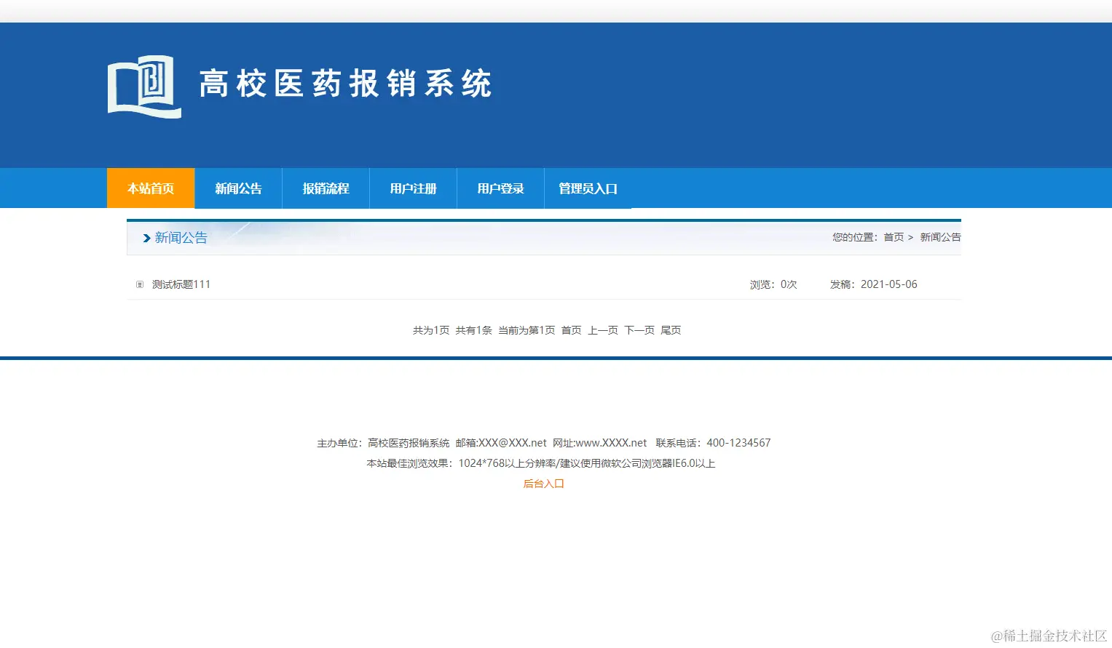Click the 下一页 pagination link
The width and height of the screenshot is (1112, 648).
[639, 330]
